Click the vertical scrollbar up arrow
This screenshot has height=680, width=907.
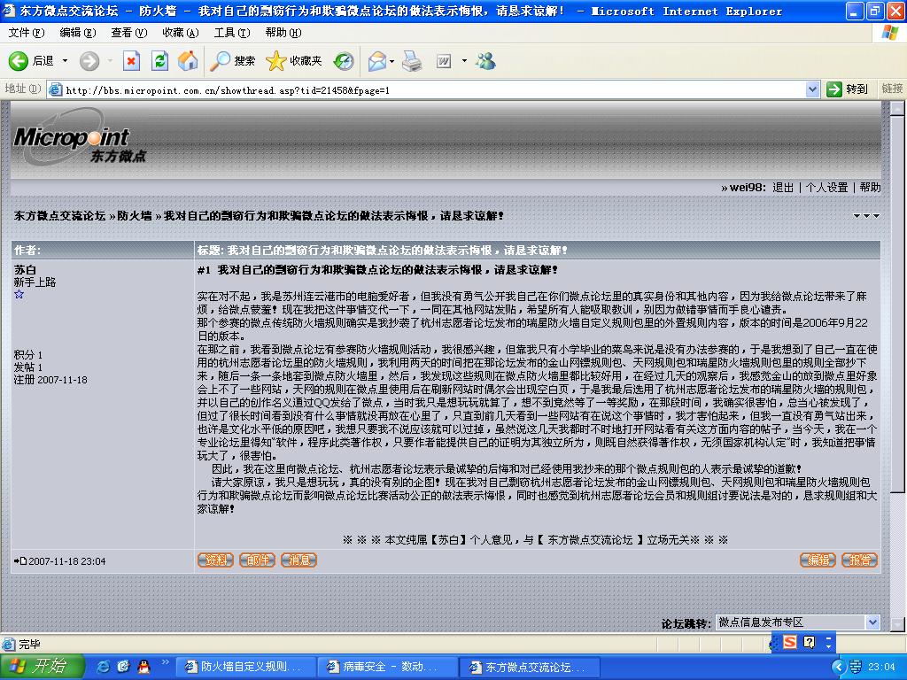[897, 108]
